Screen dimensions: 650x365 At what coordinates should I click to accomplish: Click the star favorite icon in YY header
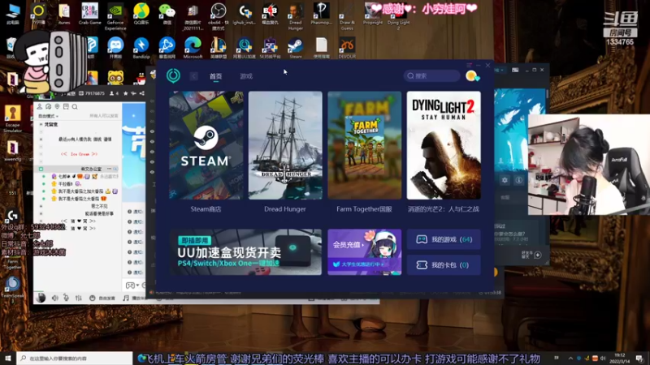point(126,93)
